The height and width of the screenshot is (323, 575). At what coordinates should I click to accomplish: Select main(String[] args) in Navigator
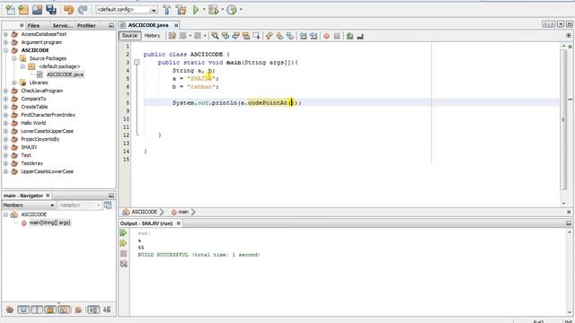tap(50, 223)
